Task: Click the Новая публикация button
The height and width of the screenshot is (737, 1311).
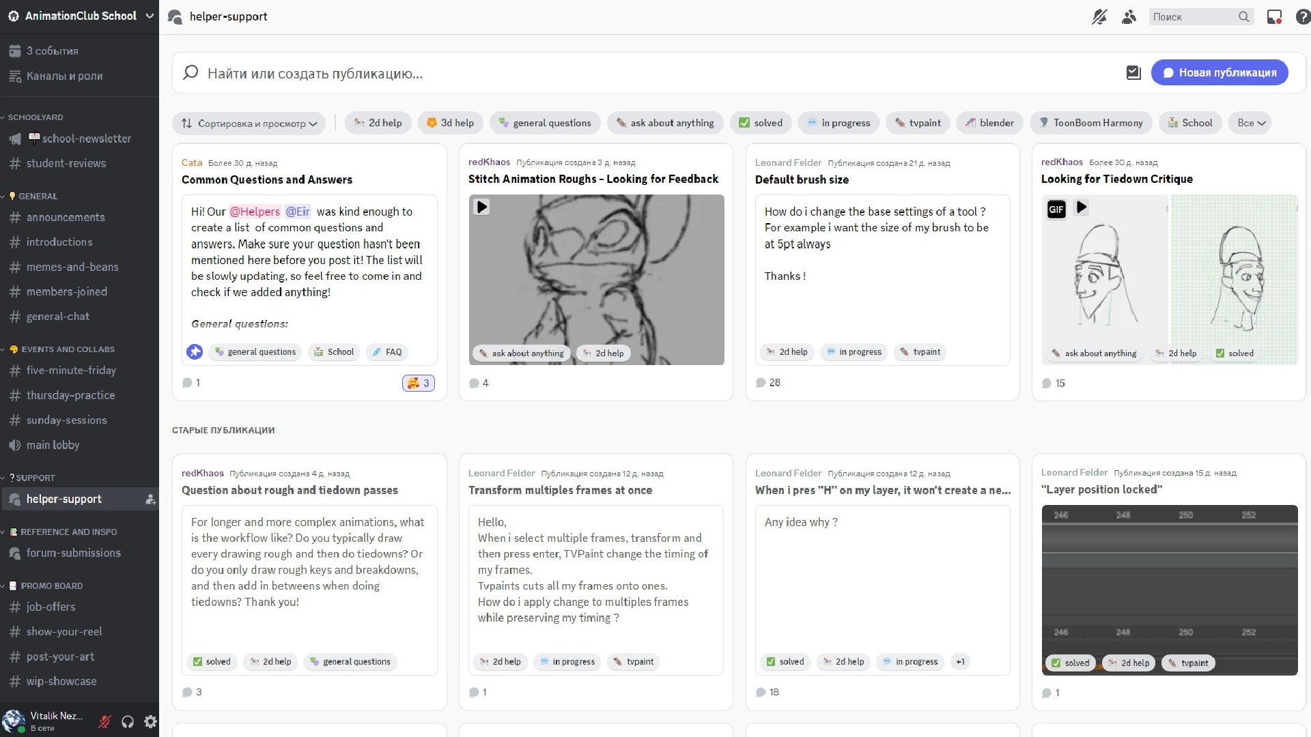Action: click(x=1219, y=72)
